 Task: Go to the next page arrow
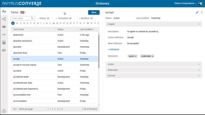(x=60, y=109)
